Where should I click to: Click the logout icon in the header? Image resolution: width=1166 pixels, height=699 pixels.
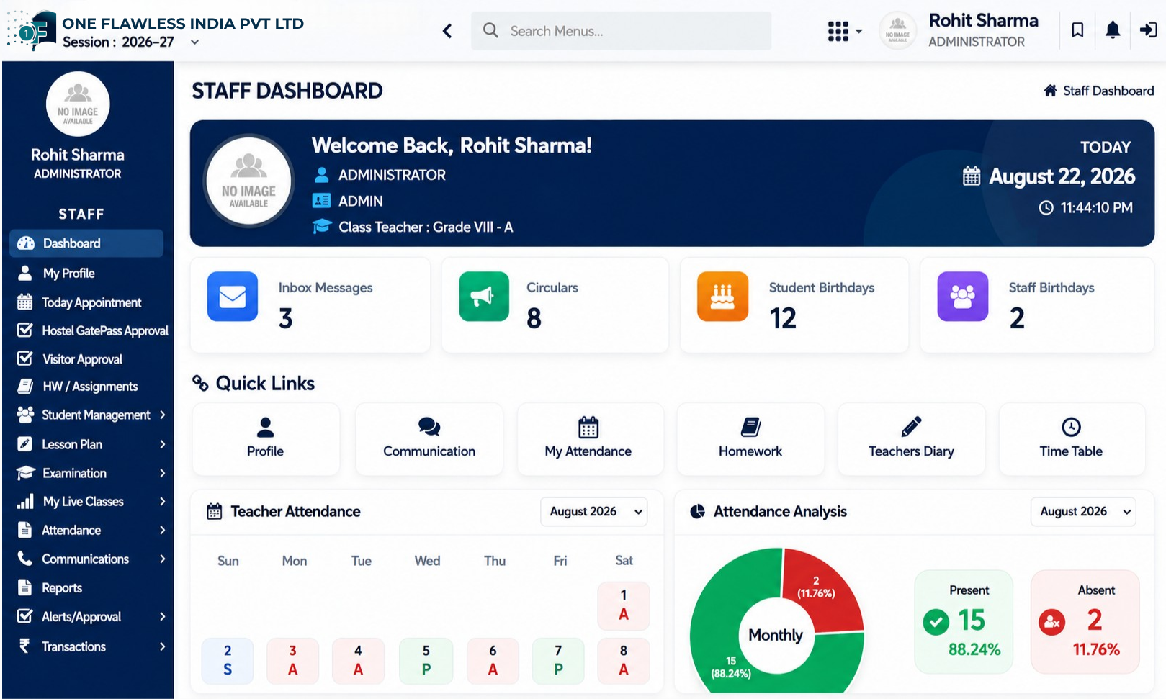pyautogui.click(x=1148, y=30)
